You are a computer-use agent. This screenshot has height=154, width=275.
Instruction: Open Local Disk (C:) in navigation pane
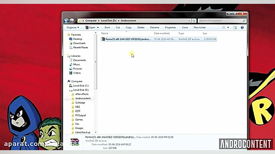pos(81,86)
